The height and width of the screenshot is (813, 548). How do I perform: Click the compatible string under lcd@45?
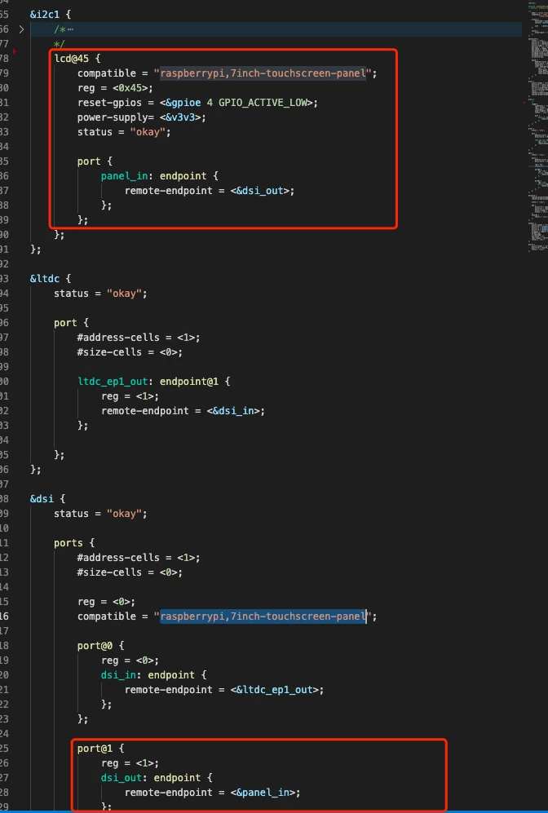(x=263, y=73)
